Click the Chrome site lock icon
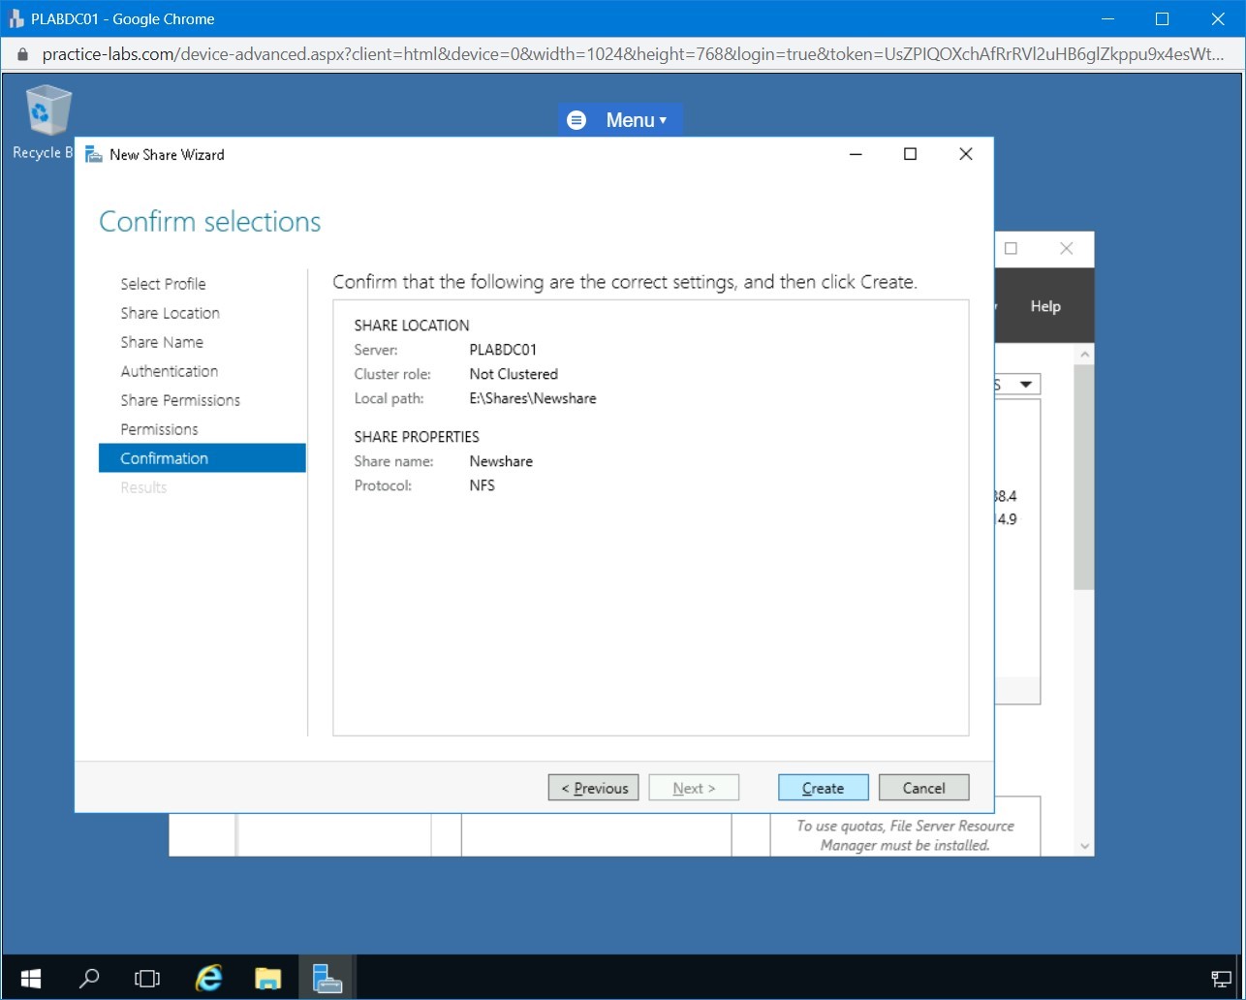The image size is (1246, 1000). pos(23,54)
